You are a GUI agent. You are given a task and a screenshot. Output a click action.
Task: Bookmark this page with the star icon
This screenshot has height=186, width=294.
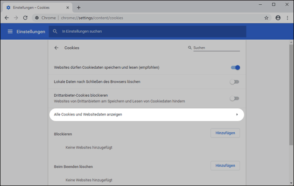266,18
